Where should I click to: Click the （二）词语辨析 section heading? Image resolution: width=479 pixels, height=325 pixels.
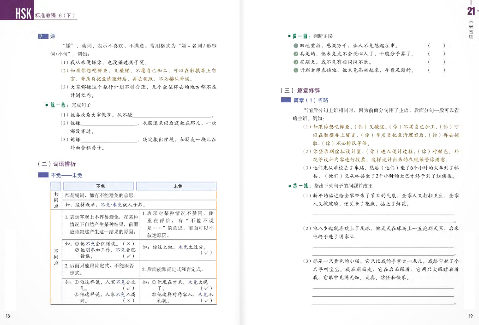tap(56, 164)
